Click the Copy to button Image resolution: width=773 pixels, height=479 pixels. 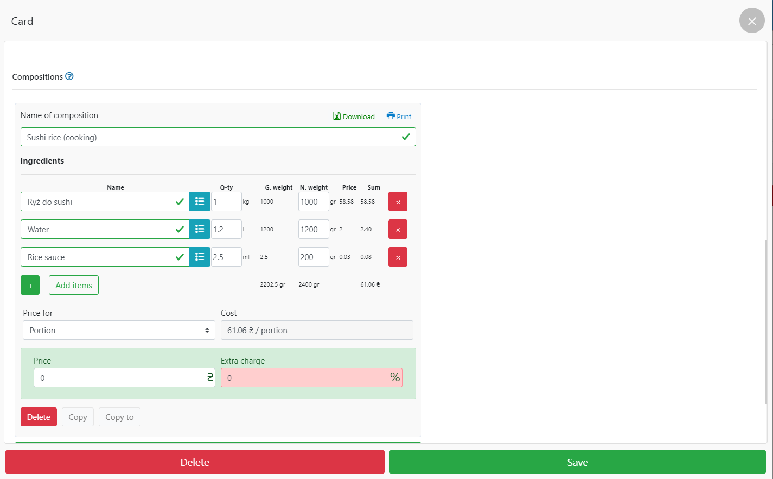pos(119,417)
